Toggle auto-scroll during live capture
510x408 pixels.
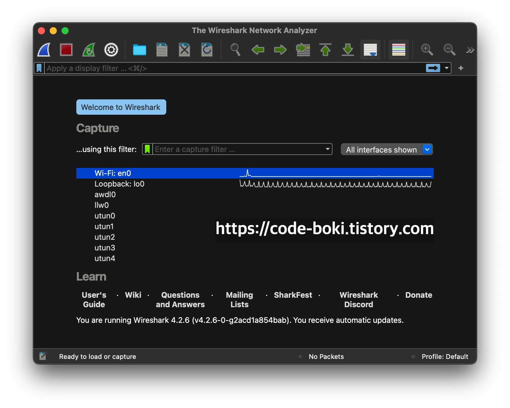[370, 50]
